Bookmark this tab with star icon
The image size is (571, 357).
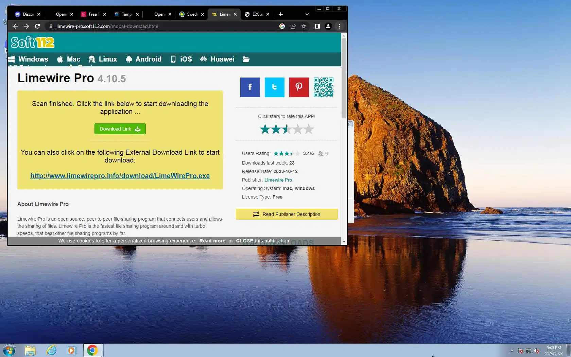[304, 26]
